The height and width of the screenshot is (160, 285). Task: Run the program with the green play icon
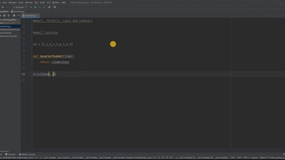tap(31, 7)
